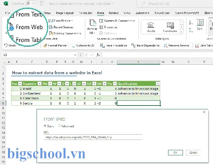The width and height of the screenshot is (213, 165).
Task: Select row header 8
Action: point(3,103)
